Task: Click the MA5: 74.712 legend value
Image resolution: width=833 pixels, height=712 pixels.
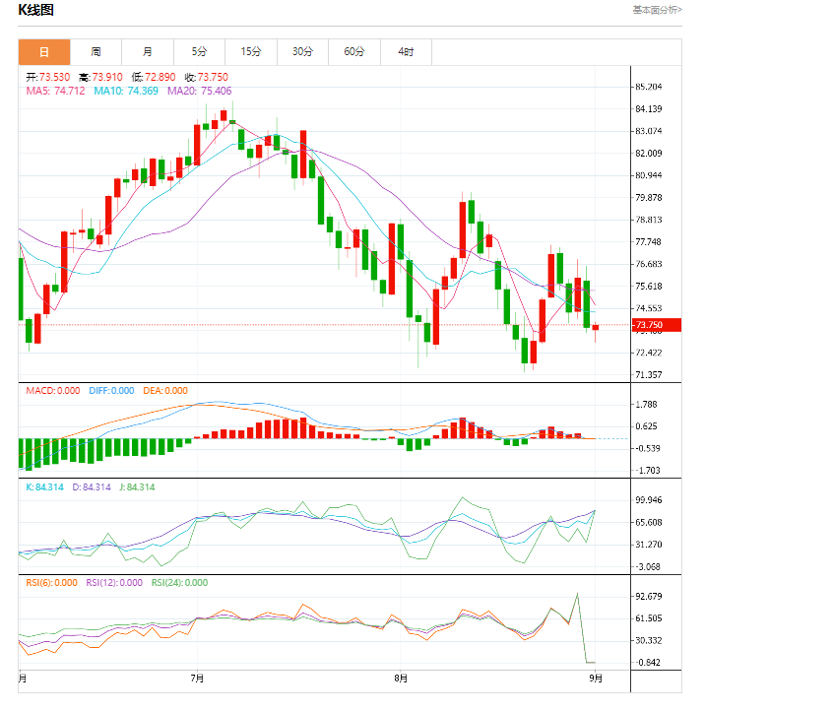Action: pos(55,91)
